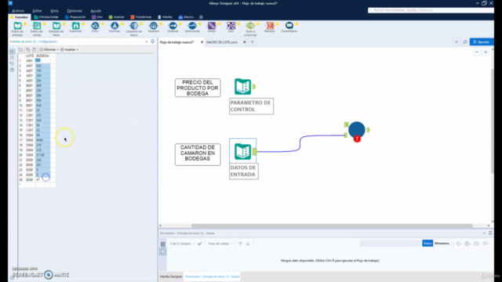Select the Examinar binoculars tool
Screen dimensions: 502x282
pos(76,26)
